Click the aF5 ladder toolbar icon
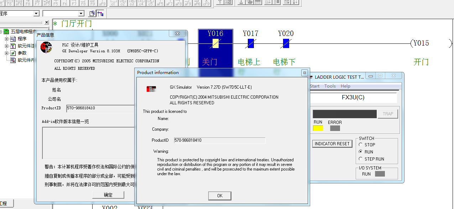Screen dimensions: 454x209 click(x=160, y=3)
